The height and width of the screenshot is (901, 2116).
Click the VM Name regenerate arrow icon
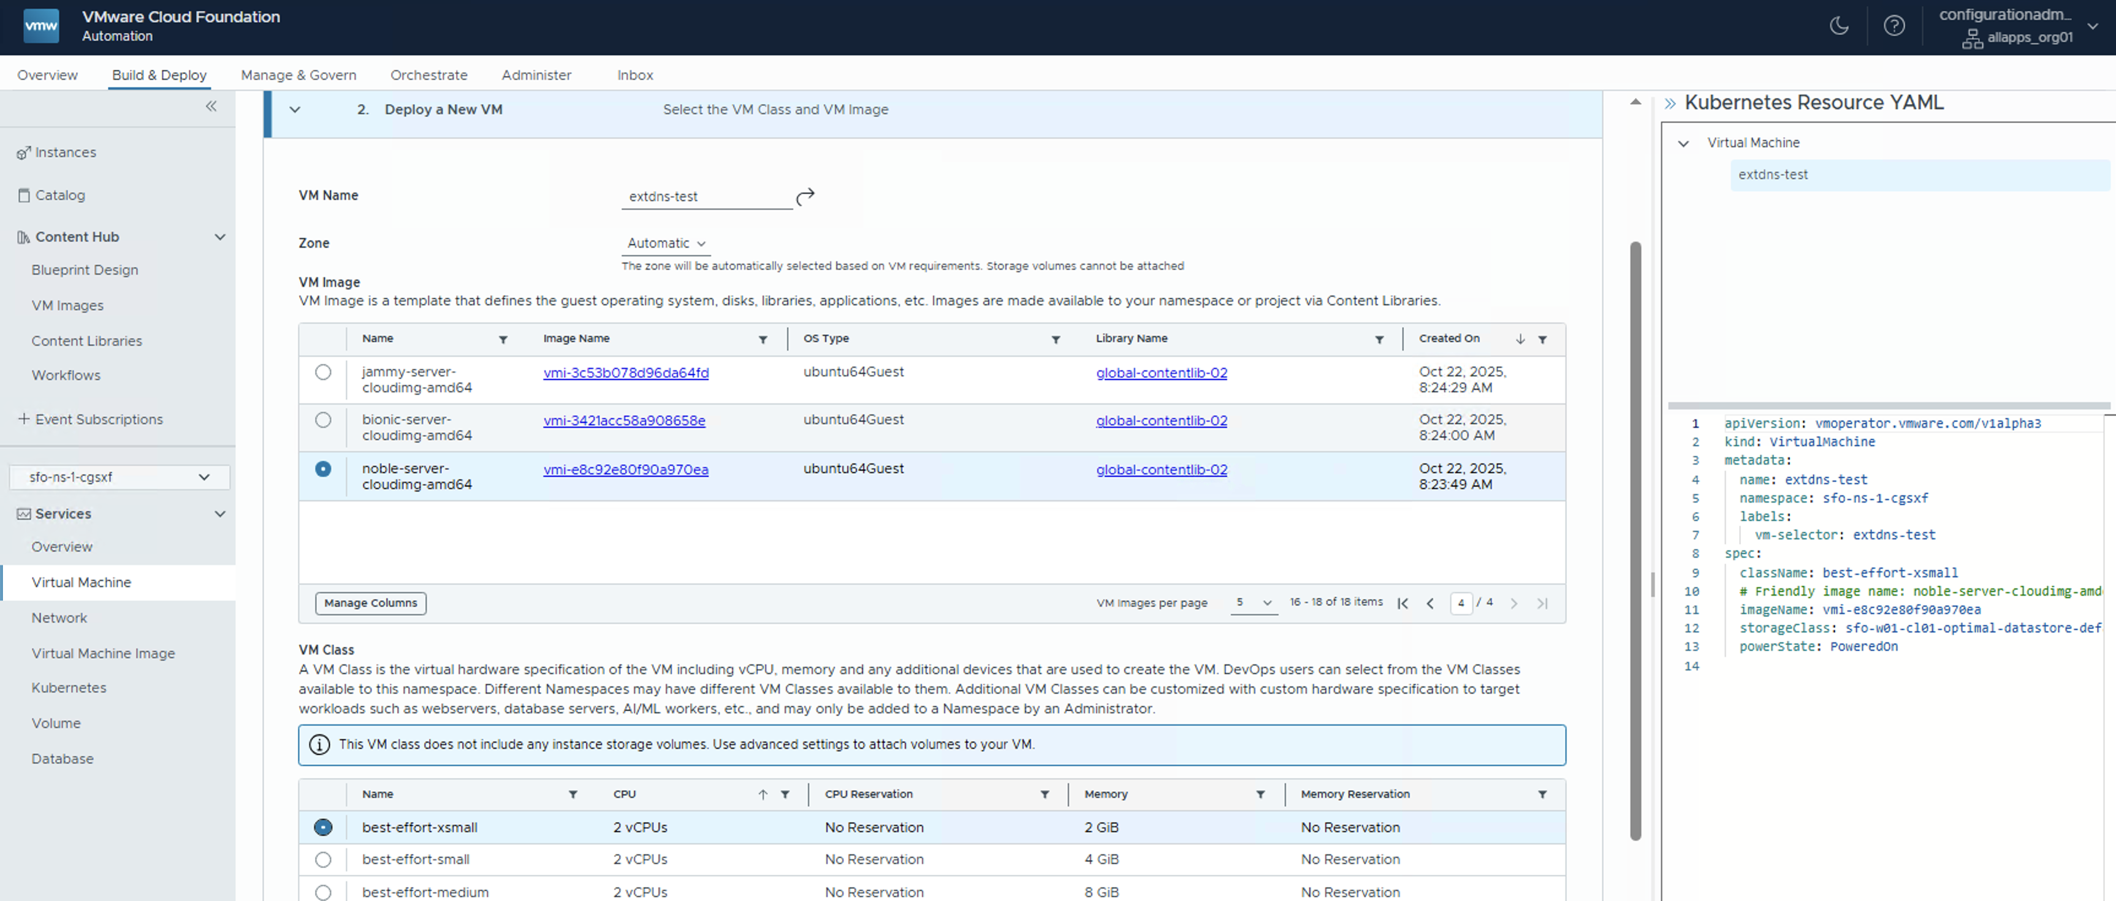point(805,196)
